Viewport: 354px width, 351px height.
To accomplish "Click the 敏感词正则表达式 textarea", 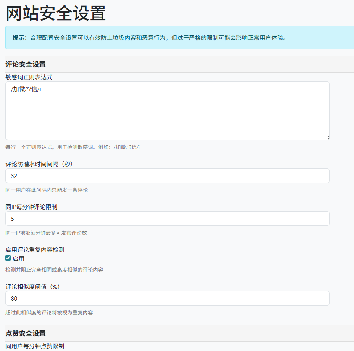I will (x=167, y=111).
